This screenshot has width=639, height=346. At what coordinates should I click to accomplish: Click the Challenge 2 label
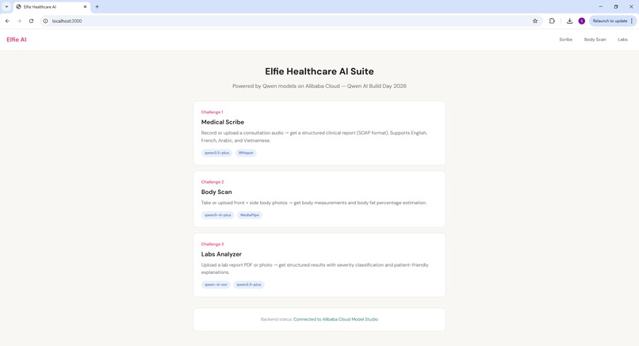point(212,182)
